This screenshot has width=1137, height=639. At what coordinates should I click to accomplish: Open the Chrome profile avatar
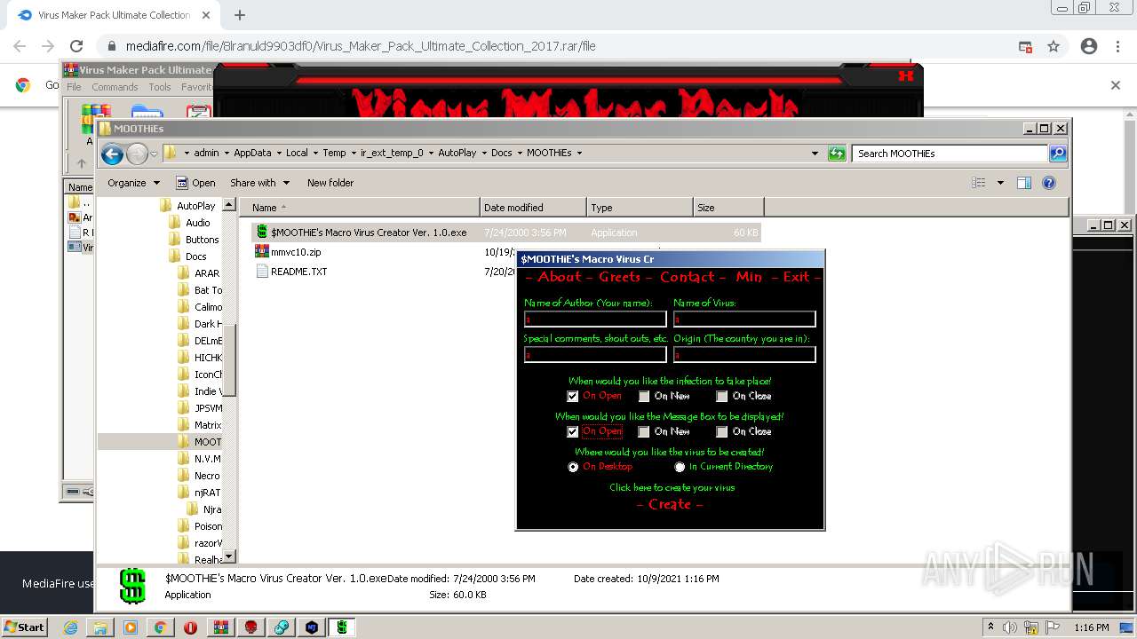[1089, 46]
